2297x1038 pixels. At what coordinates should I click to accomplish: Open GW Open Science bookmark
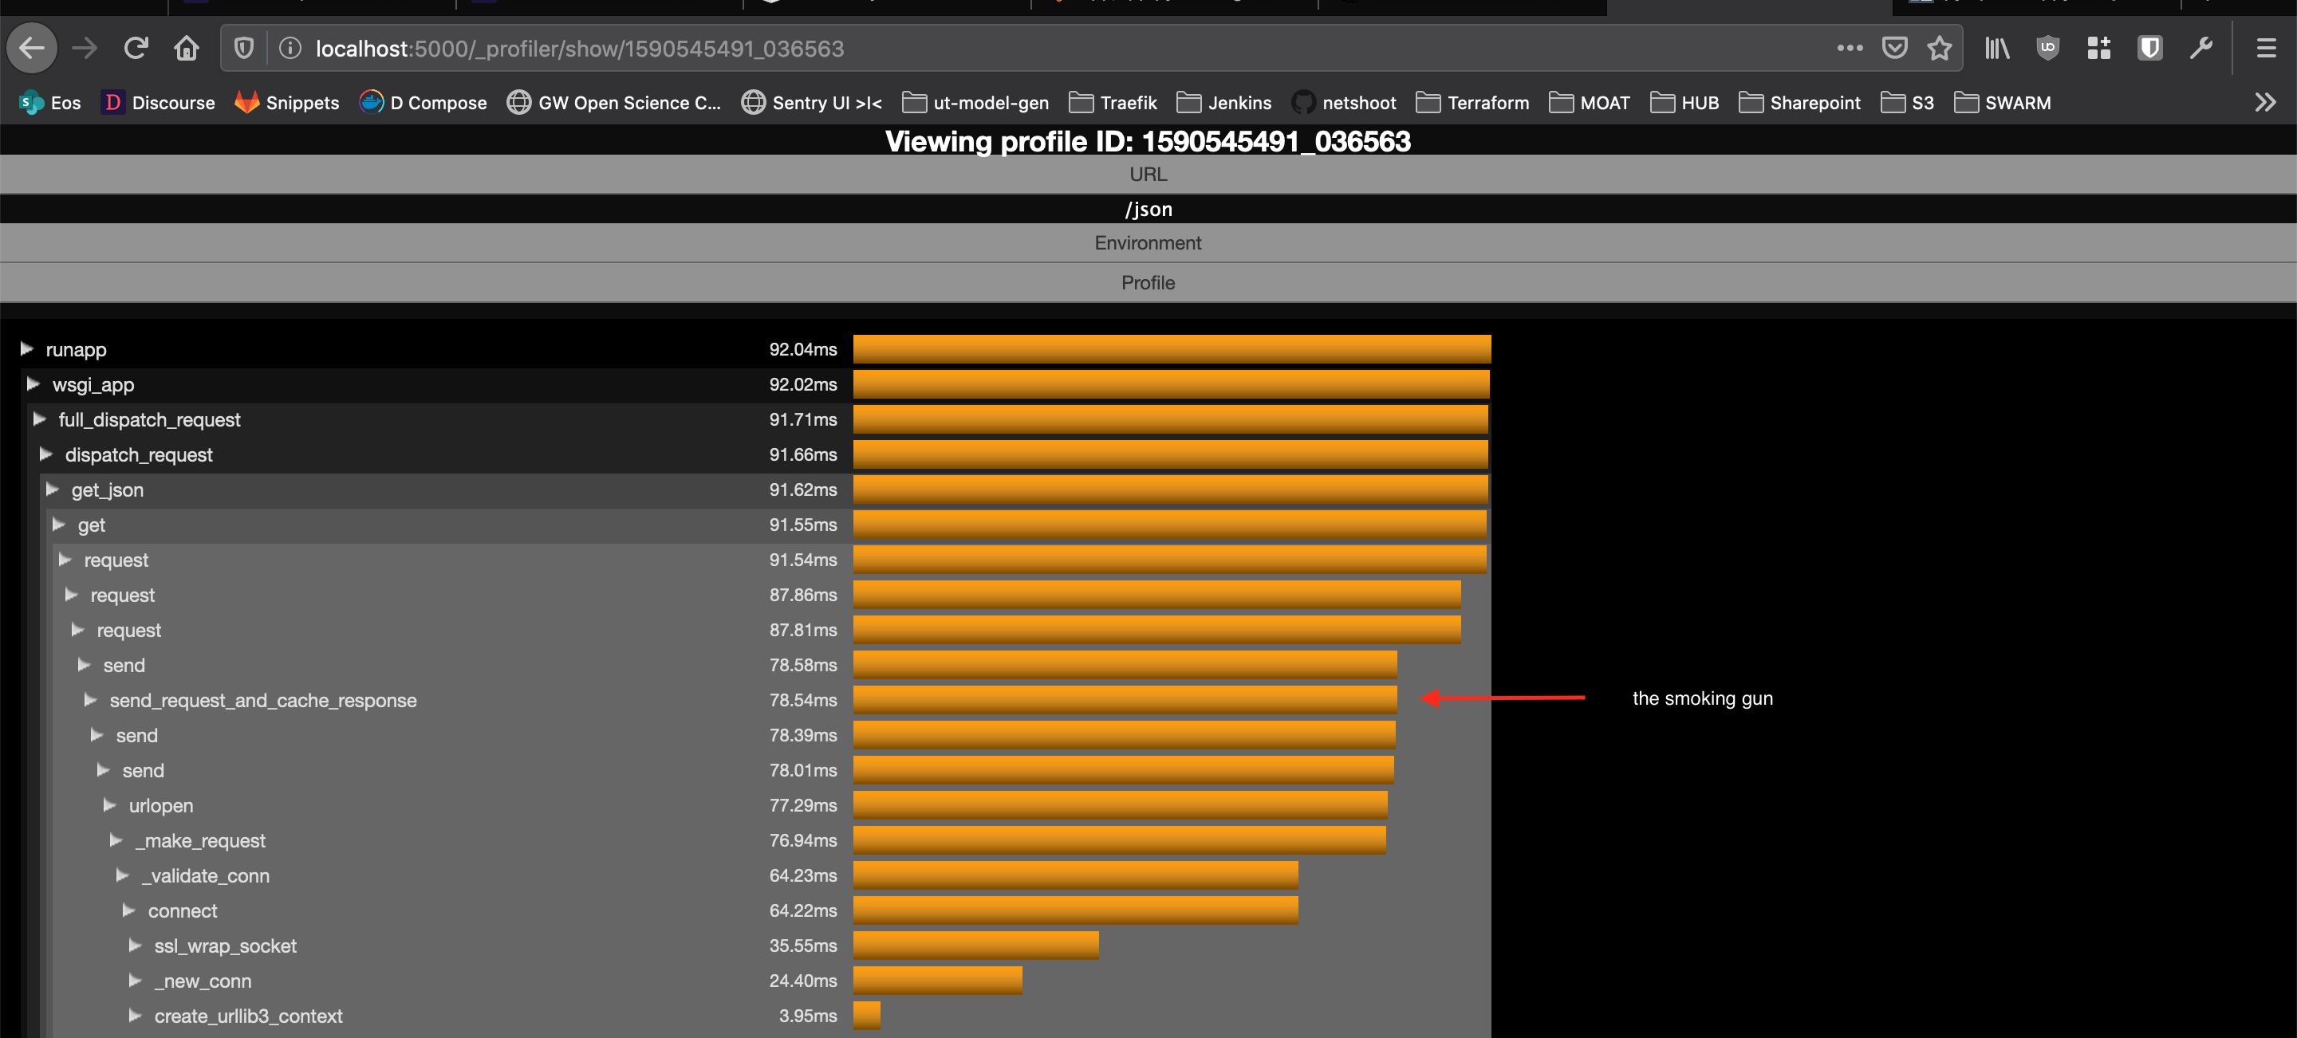[x=613, y=103]
